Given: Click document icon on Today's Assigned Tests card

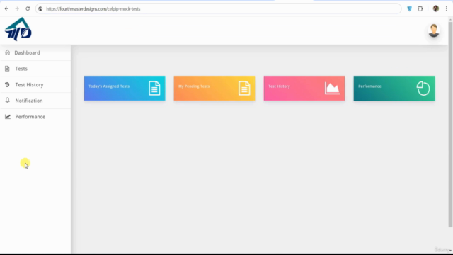Looking at the screenshot, I should coord(154,88).
